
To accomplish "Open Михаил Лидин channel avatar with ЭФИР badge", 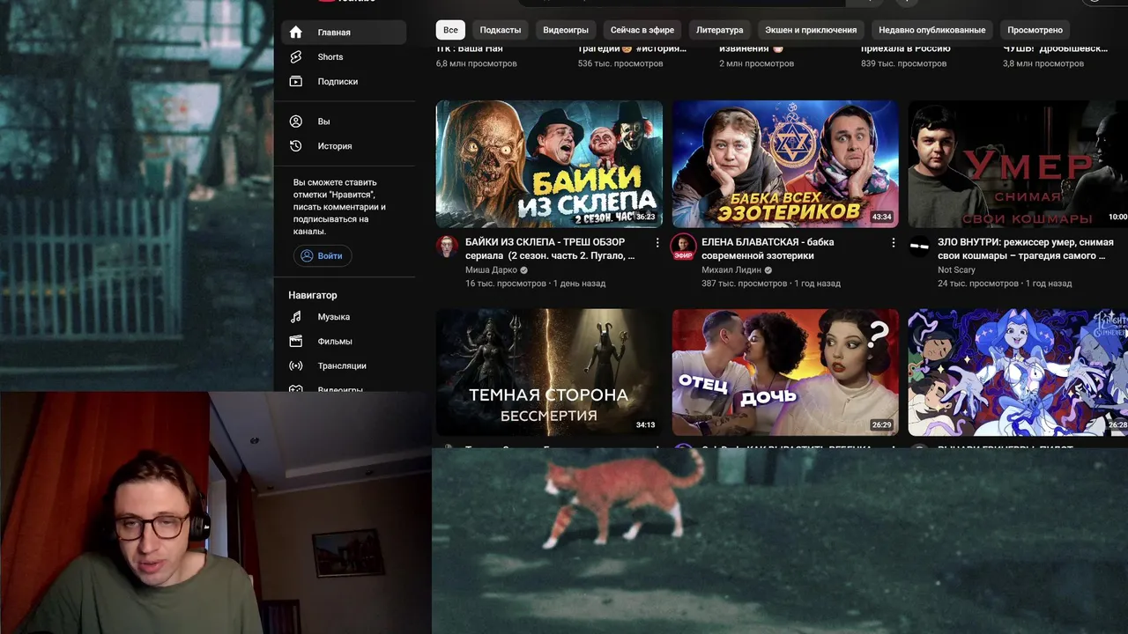I will coord(683,246).
